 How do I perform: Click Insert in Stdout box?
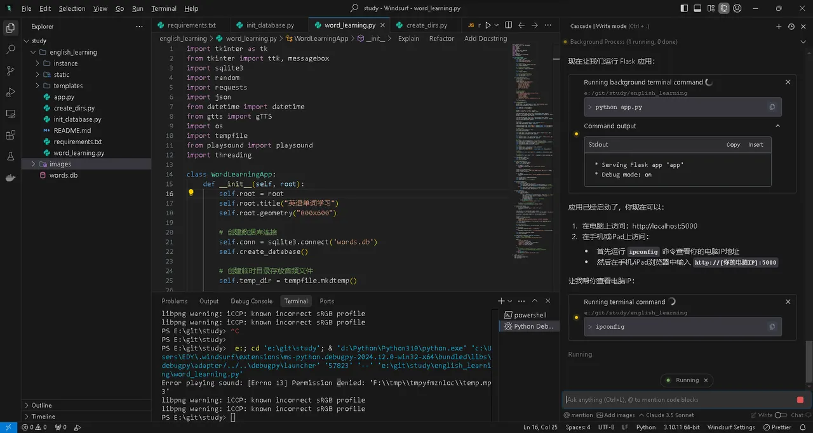coord(755,145)
